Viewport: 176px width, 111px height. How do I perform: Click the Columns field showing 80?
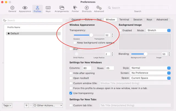click(87, 68)
